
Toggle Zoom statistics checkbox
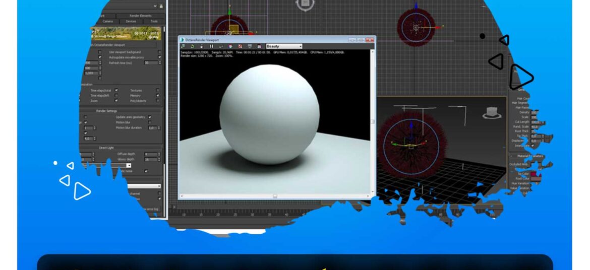click(116, 101)
